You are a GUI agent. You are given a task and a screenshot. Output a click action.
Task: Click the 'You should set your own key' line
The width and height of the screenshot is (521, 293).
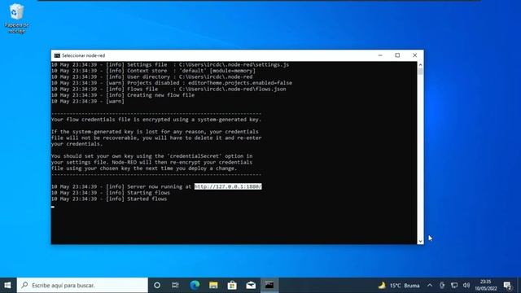[x=152, y=156]
